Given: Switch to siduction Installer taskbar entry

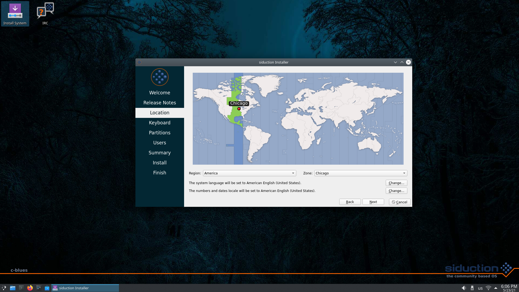Looking at the screenshot, I should [x=85, y=288].
